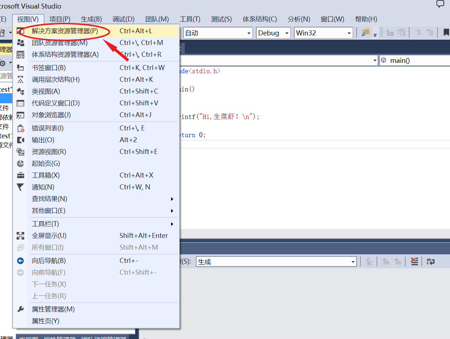Select 输出(O) menu entry
This screenshot has height=339, width=450.
click(x=96, y=140)
